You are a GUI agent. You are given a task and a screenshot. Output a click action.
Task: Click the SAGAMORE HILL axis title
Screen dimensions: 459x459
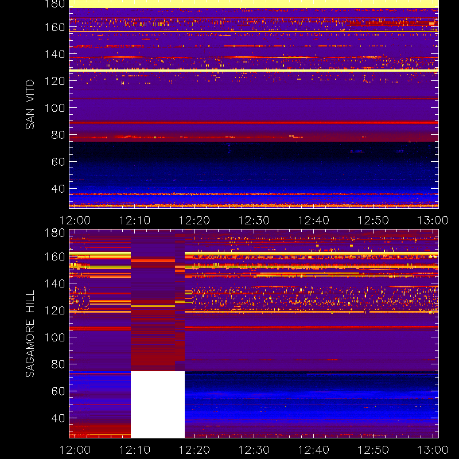(x=30, y=334)
